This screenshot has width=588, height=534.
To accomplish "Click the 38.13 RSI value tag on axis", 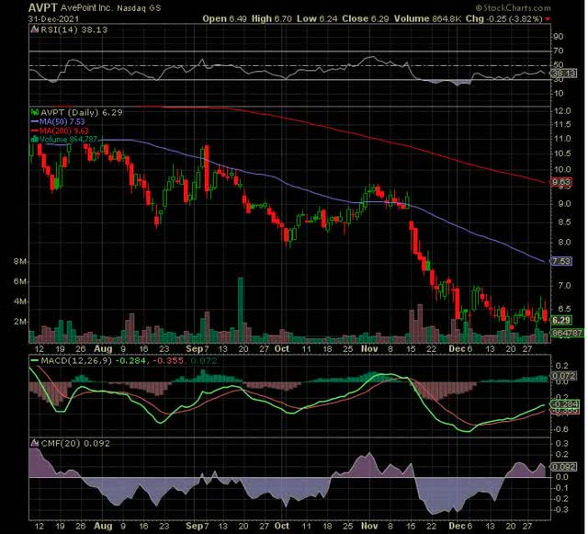I will (564, 73).
